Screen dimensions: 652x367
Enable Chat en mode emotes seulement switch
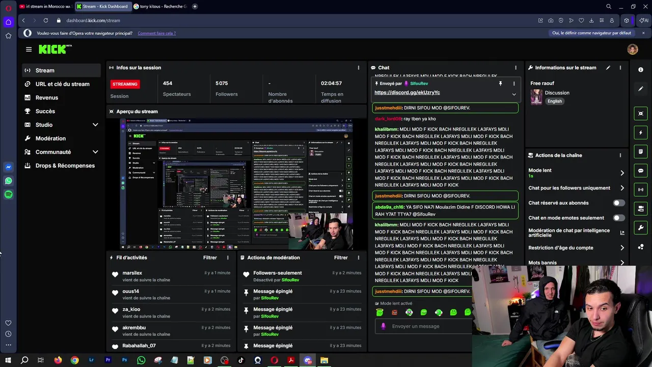618,218
